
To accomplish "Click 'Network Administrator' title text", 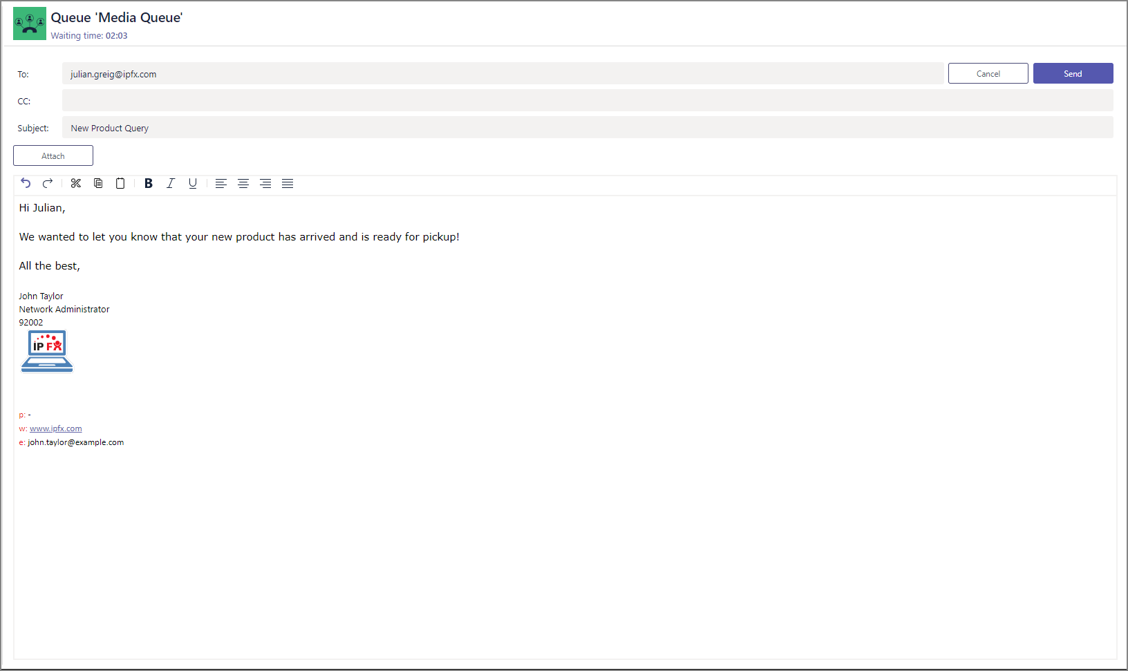I will pyautogui.click(x=64, y=309).
